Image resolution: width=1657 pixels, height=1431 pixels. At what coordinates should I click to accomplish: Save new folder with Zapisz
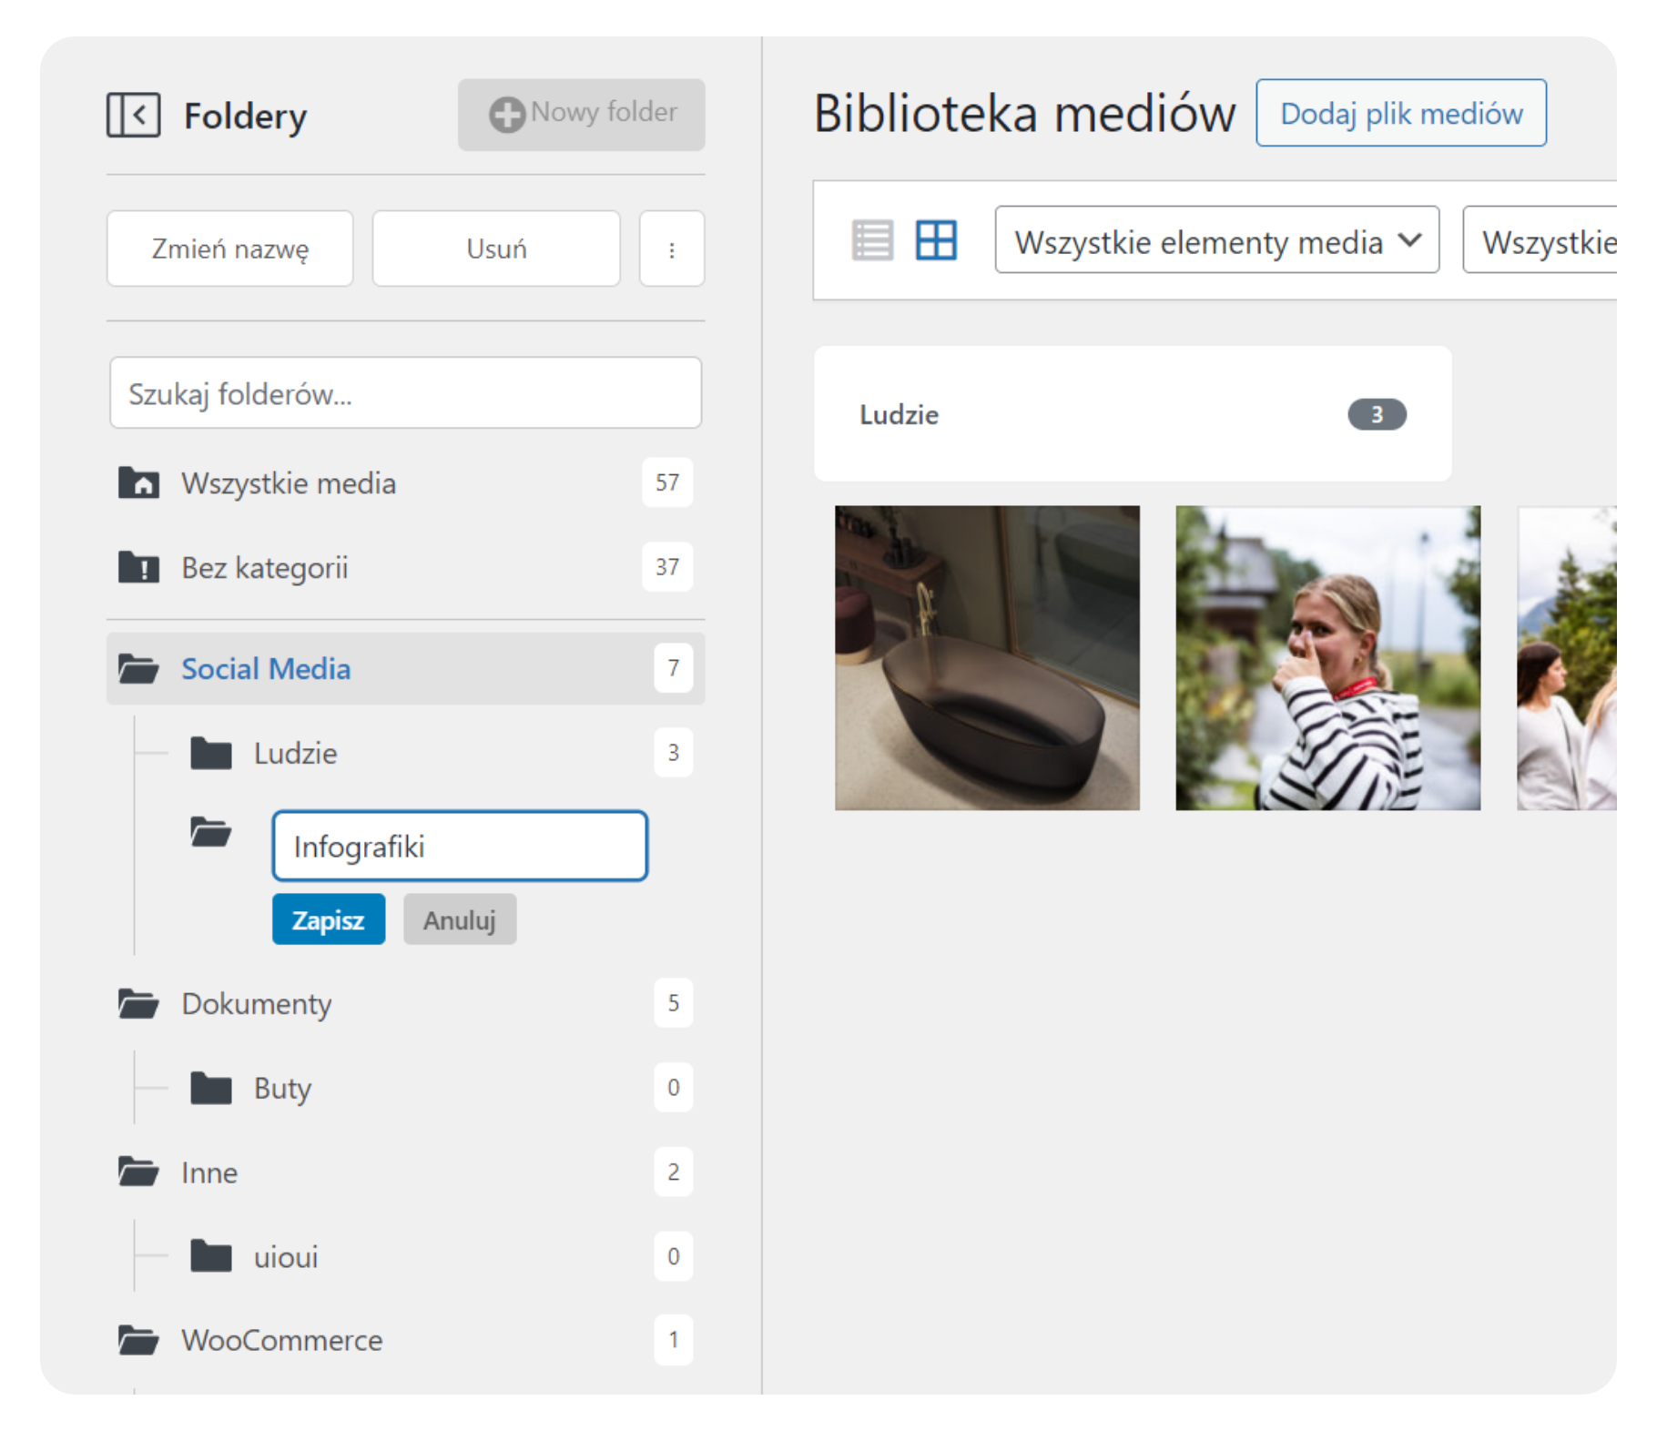pos(328,919)
